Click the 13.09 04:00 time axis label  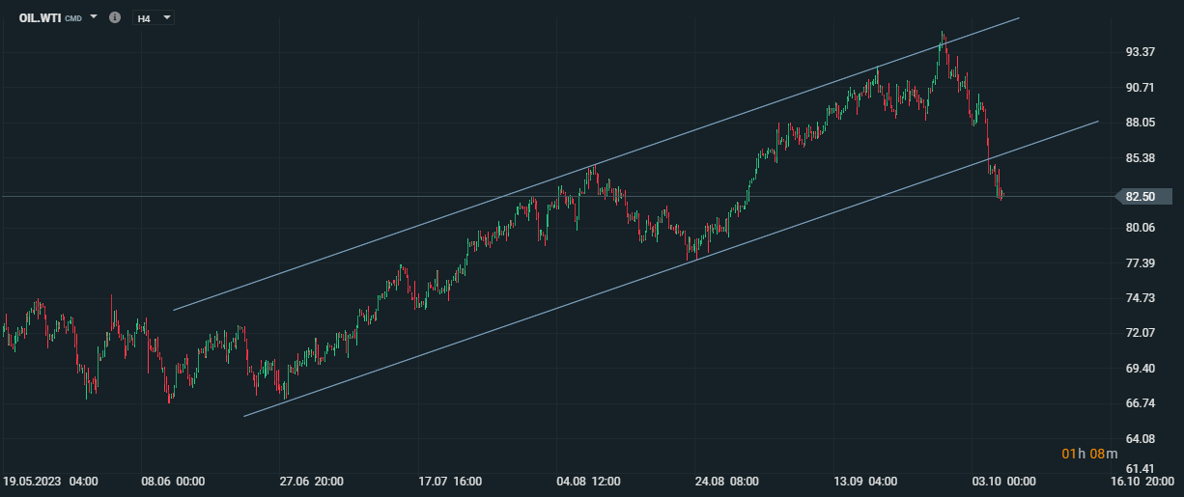(865, 481)
